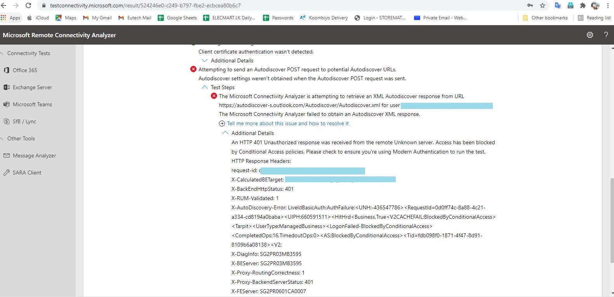Open Maps bookmark
Screen dimensions: 614x297
66,18
